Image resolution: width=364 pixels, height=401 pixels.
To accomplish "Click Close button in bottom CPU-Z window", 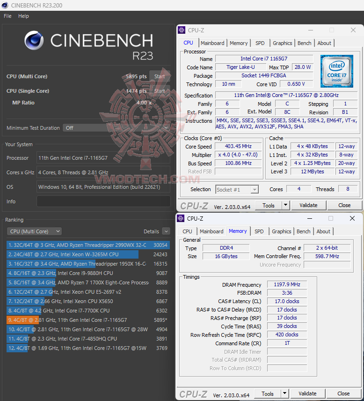I will point(343,394).
